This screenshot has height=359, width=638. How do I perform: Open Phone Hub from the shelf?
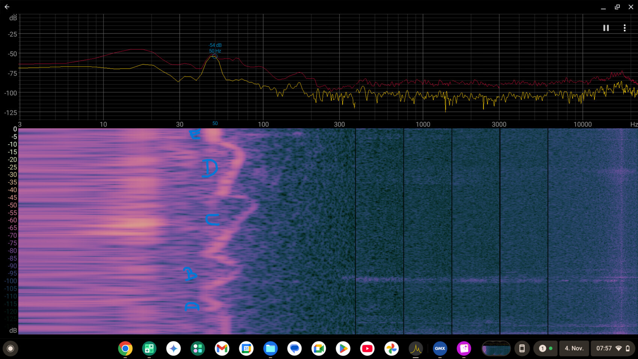pos(522,348)
